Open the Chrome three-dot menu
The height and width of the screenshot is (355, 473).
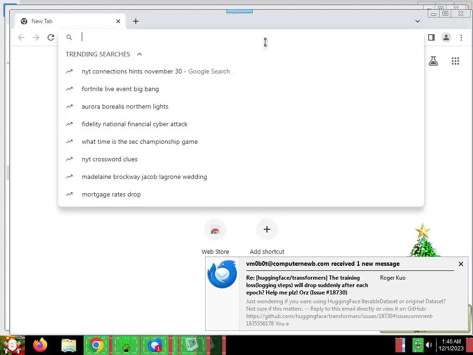click(x=461, y=37)
